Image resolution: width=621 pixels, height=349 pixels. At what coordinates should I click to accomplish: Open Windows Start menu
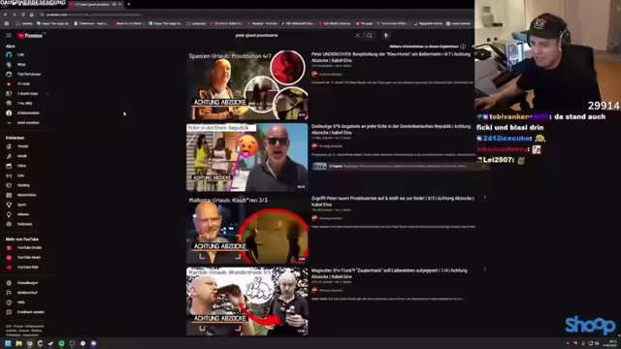(8, 343)
